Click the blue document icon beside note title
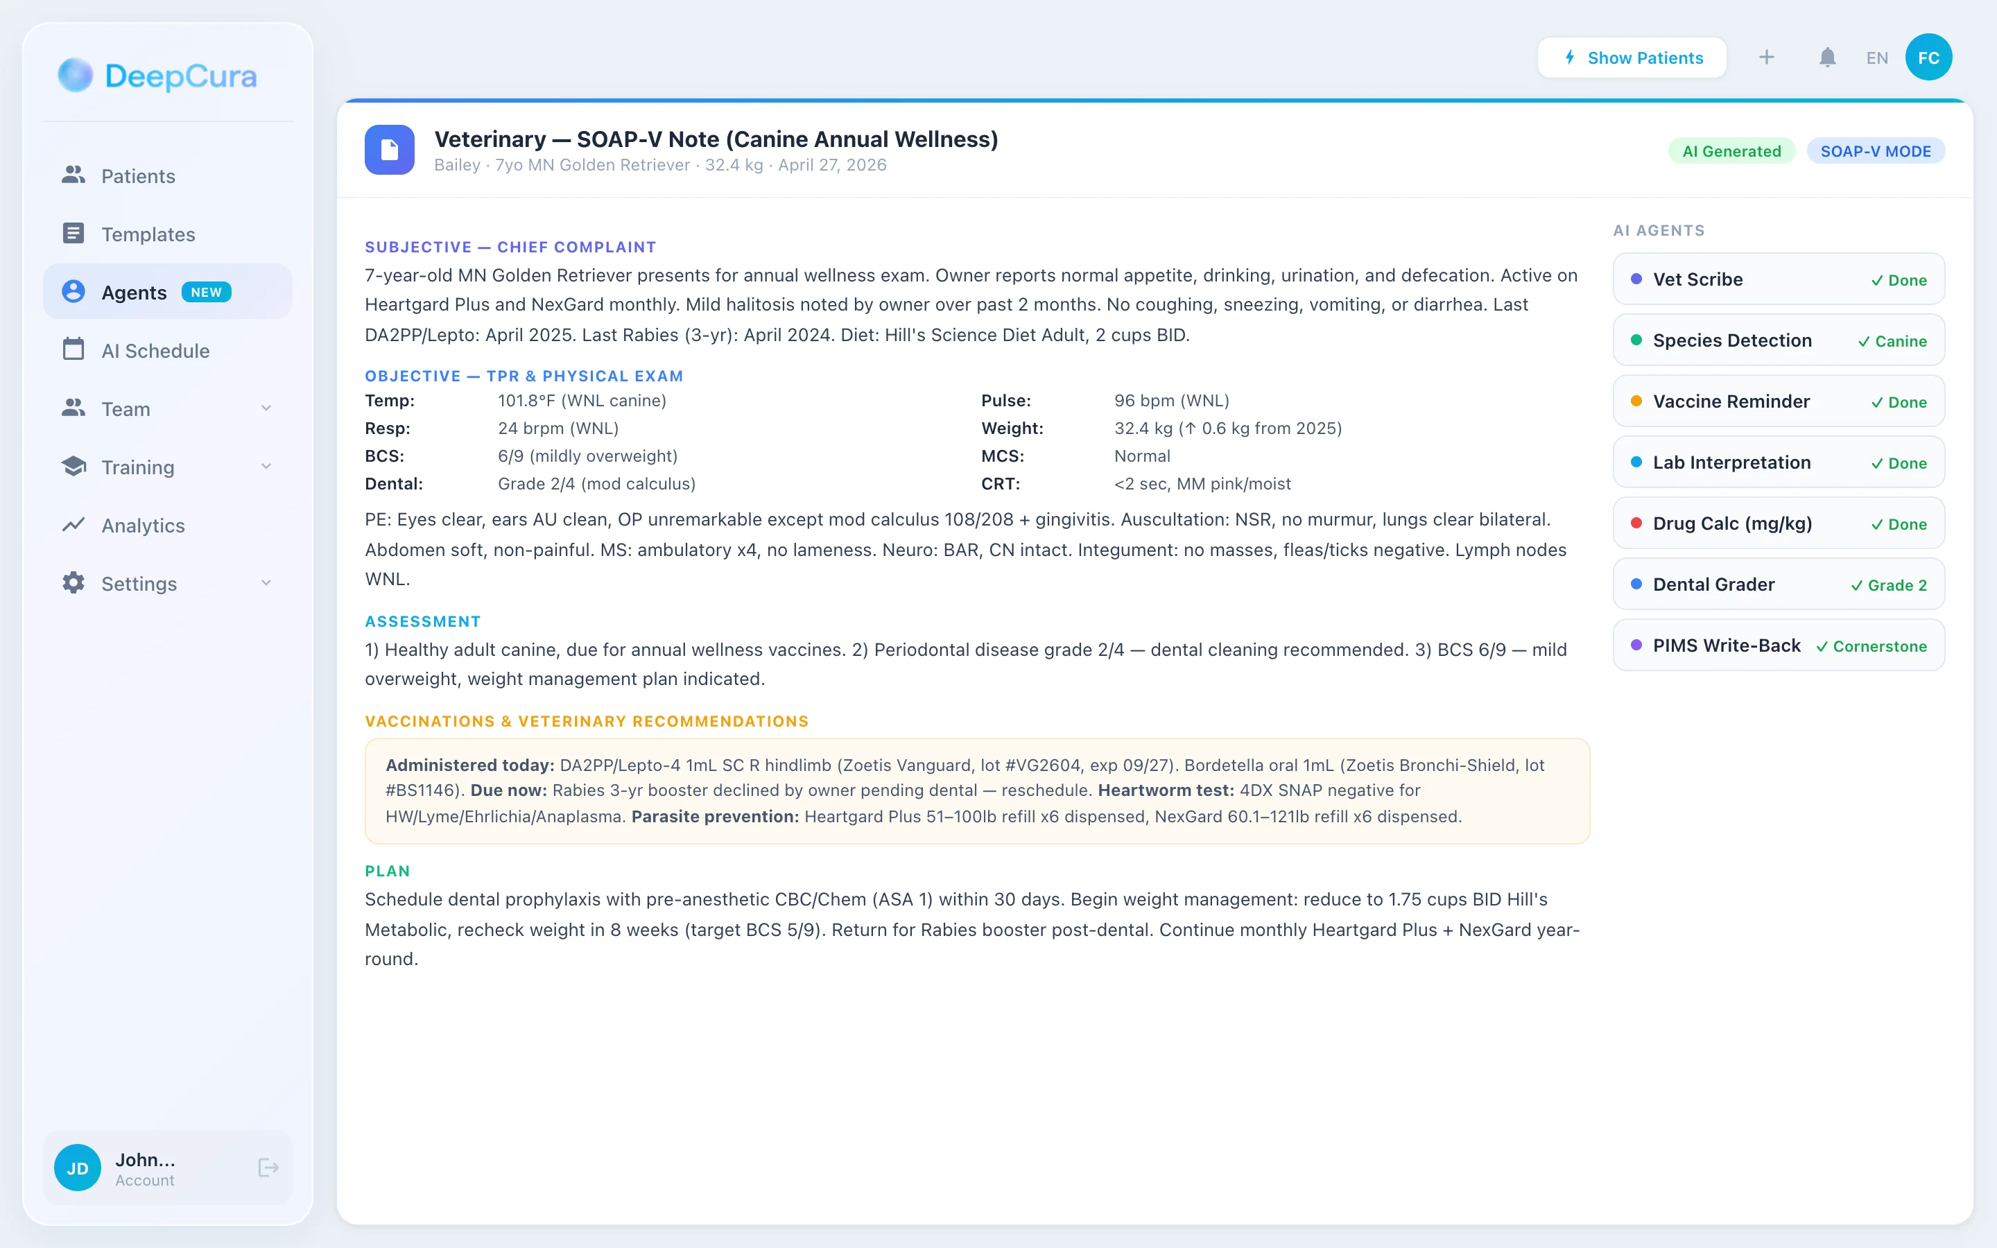The width and height of the screenshot is (1997, 1248). pos(390,150)
